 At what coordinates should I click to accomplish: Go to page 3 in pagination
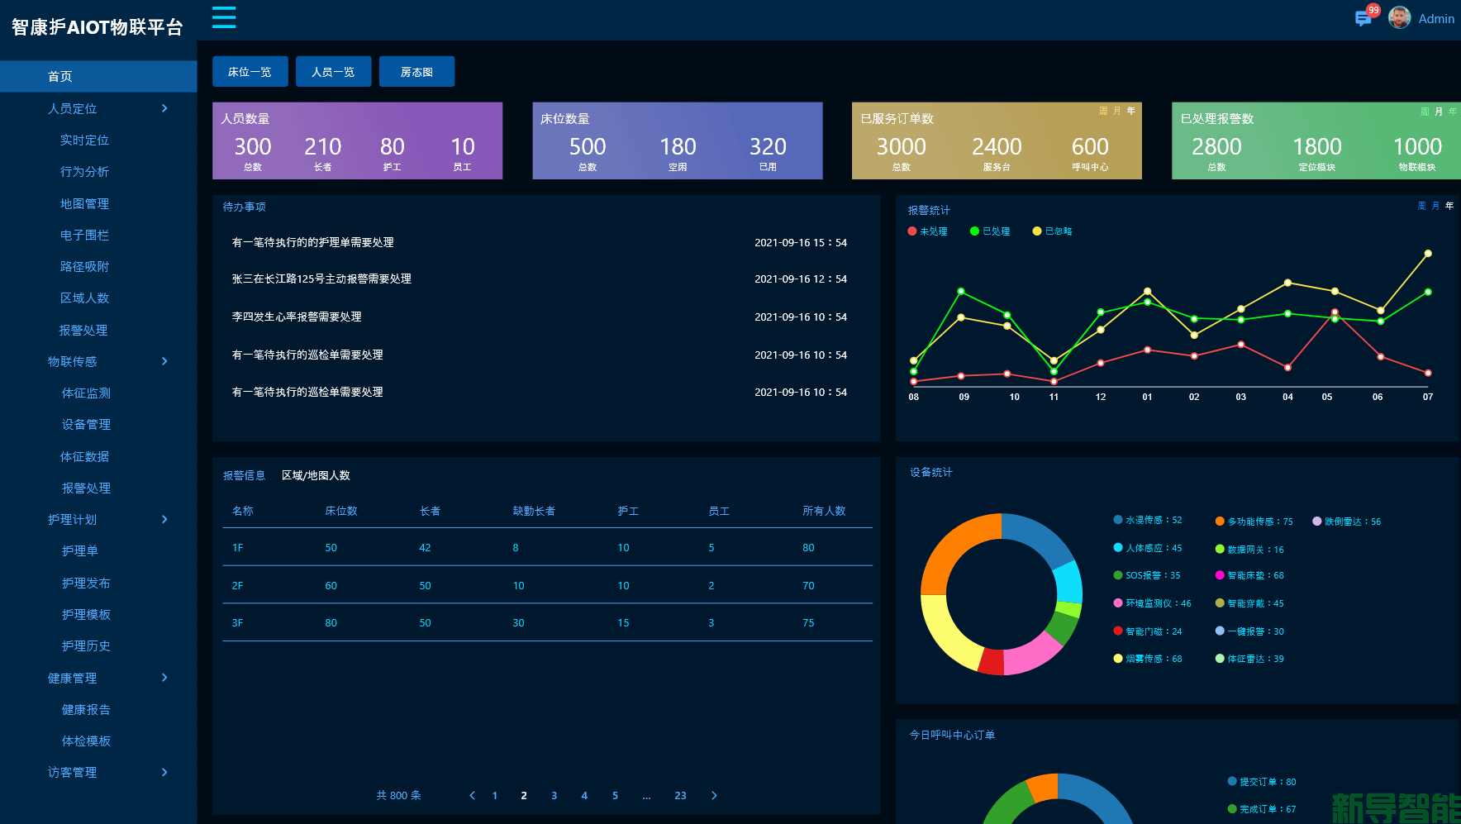point(554,796)
